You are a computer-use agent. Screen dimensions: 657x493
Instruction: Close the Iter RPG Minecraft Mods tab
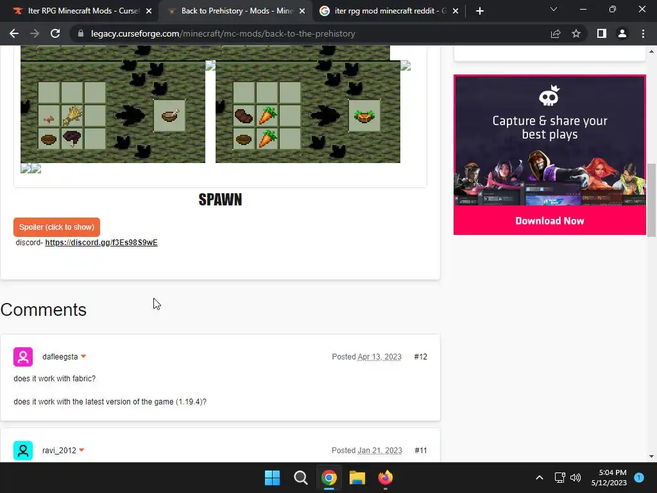[149, 12]
